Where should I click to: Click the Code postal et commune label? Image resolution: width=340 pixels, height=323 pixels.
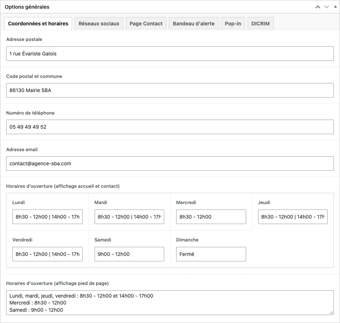[34, 76]
